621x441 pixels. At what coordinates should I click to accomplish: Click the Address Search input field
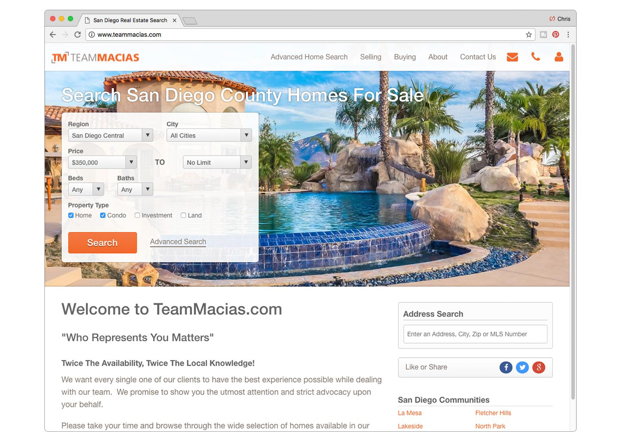click(475, 334)
